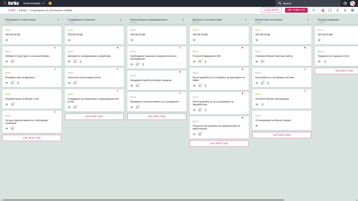Add new task in Учредяване на бизнес column

(x=94, y=117)
